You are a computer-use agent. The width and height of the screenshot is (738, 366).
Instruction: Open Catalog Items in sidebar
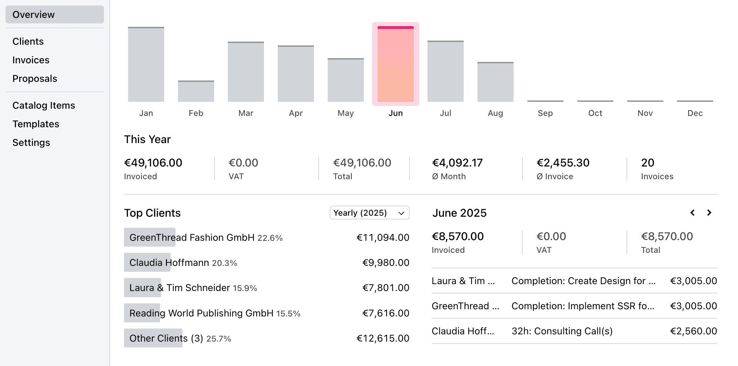coord(44,106)
